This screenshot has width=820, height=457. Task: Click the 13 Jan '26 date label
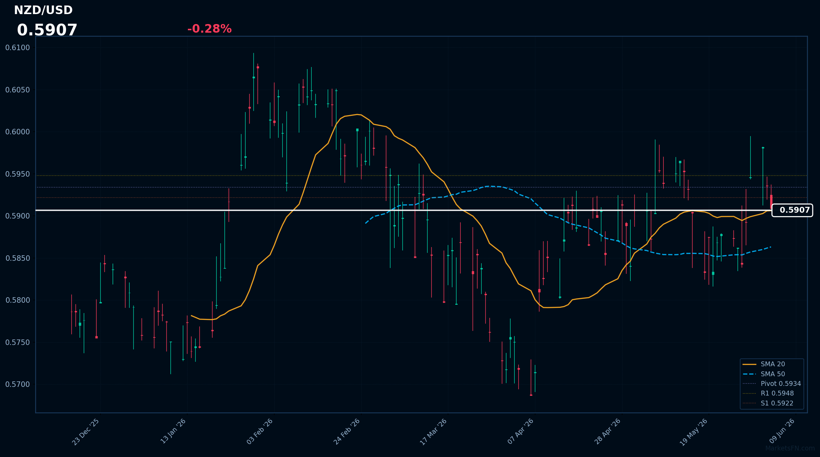pyautogui.click(x=173, y=432)
